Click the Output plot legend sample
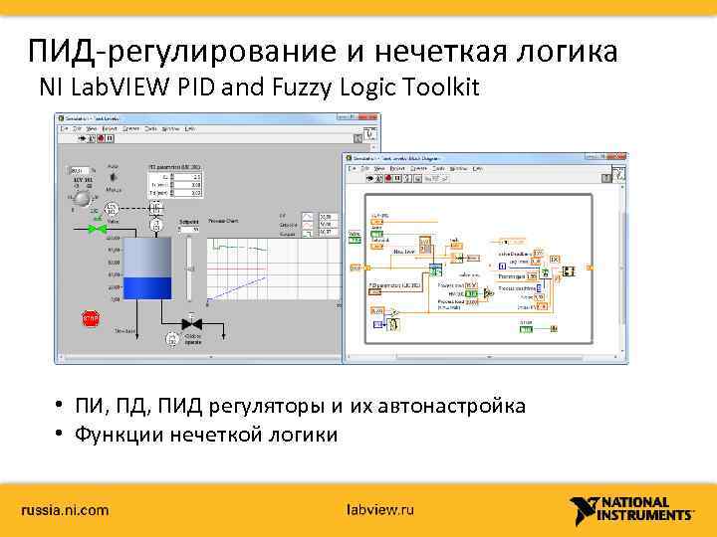This screenshot has width=717, height=537. 309,233
